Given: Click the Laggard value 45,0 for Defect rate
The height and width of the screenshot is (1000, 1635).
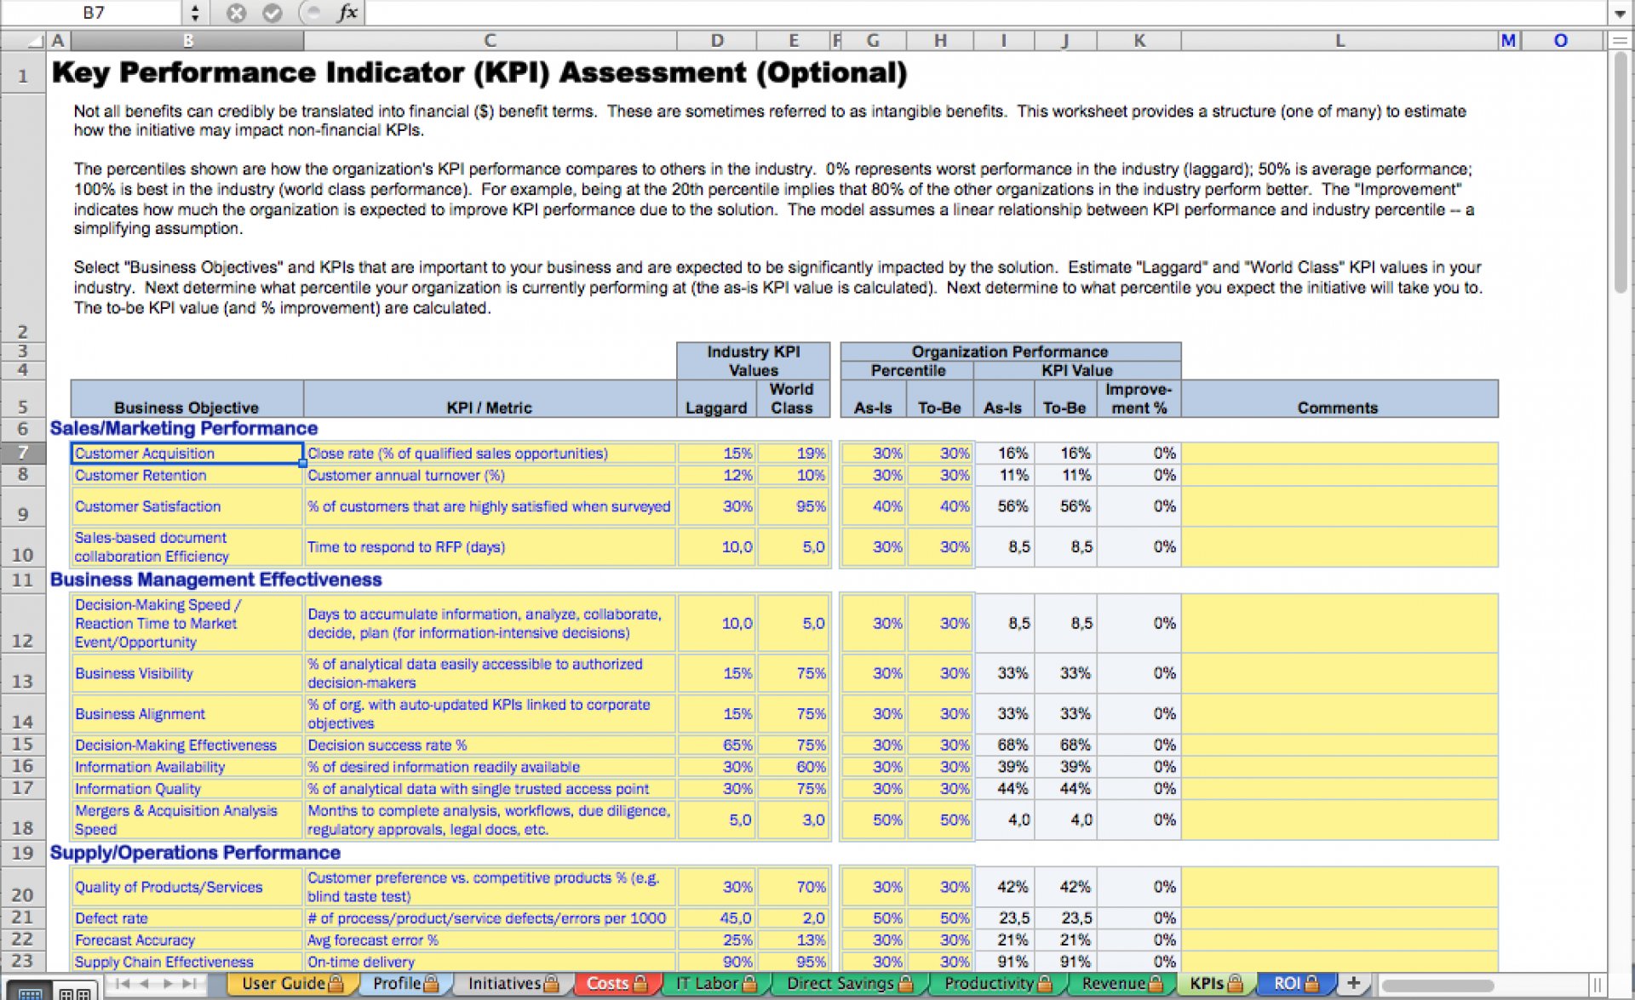Looking at the screenshot, I should click(716, 918).
